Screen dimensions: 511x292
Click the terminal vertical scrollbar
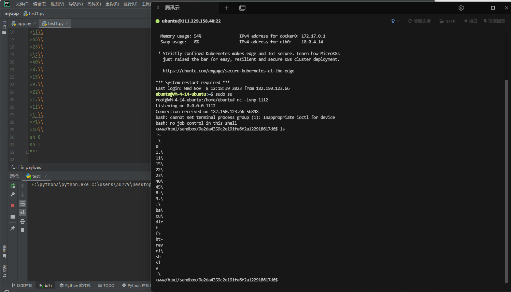(507, 181)
